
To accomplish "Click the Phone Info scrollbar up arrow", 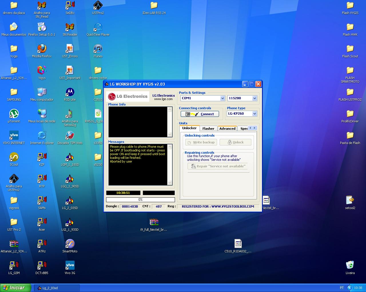I will pos(170,109).
